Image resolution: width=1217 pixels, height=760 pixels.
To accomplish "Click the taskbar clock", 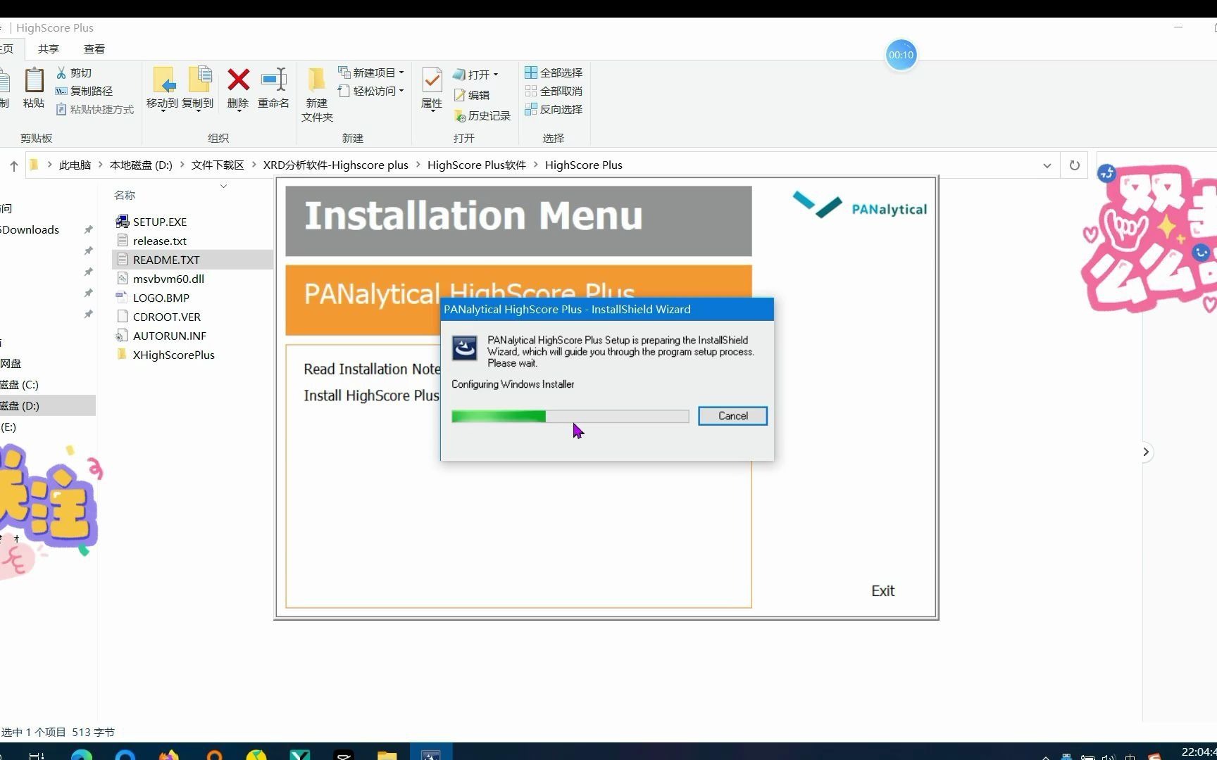I will [1199, 752].
